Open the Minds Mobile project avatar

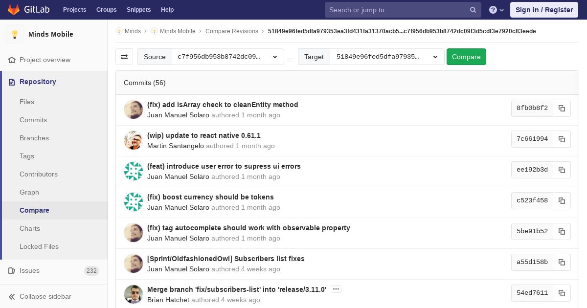coord(15,34)
